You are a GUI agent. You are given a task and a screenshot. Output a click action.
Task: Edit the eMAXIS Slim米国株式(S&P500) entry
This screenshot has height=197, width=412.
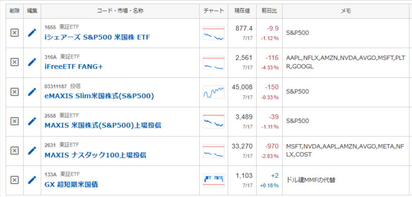tap(32, 92)
